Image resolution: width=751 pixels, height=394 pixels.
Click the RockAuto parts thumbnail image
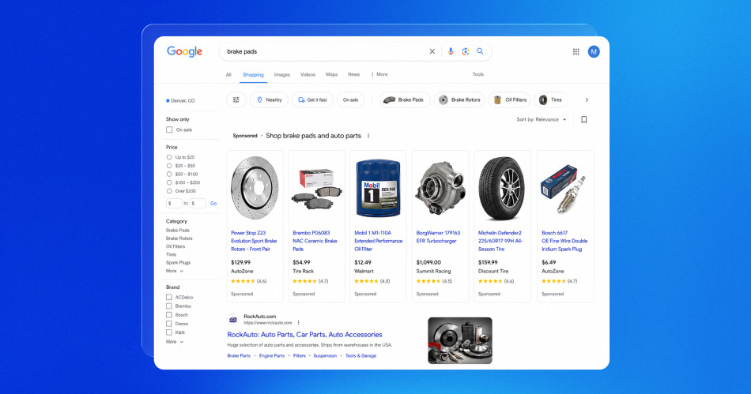pos(460,340)
